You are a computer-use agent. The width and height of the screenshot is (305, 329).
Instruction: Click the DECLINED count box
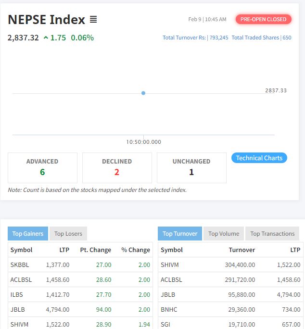pos(117,167)
